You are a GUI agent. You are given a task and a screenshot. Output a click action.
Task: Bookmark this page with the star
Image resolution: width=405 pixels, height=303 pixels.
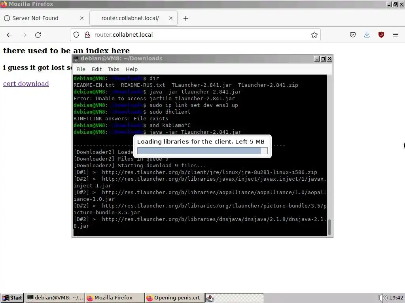coord(314,35)
